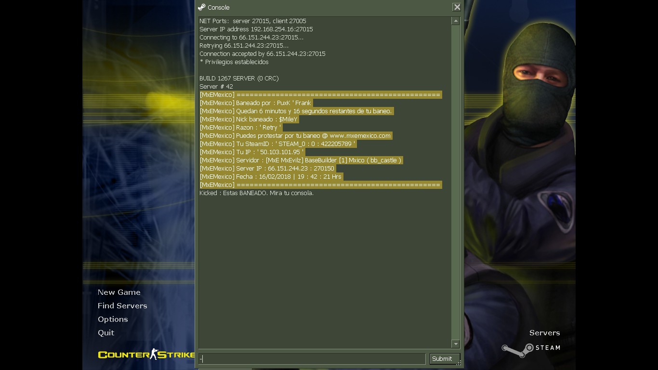658x370 pixels.
Task: Click the console scrollbar up arrow
Action: pyautogui.click(x=456, y=21)
